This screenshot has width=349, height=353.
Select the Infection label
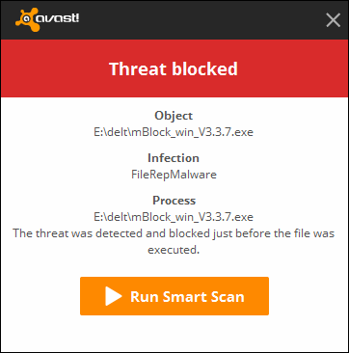174,158
